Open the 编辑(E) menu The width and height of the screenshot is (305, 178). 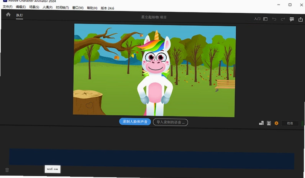click(21, 7)
